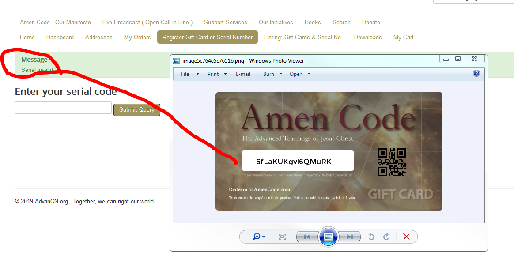Viewport: 514px width, 278px height.
Task: Rotate image counterclockwise
Action: point(371,237)
